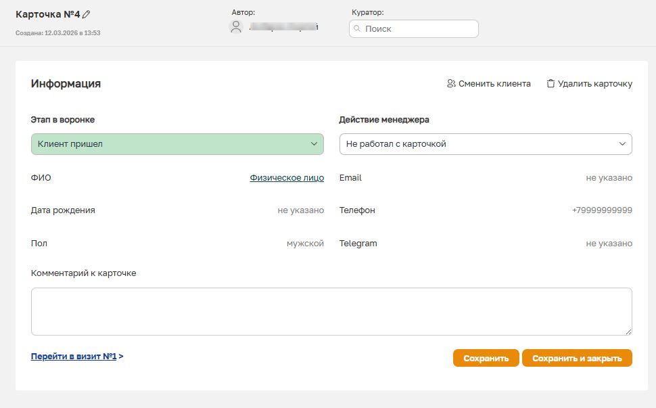
Task: Open the Физическое лицо link
Action: pyautogui.click(x=287, y=178)
